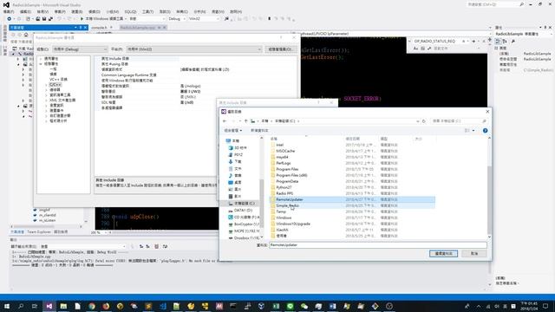This screenshot has width=555, height=312.
Task: Click categorized icon in Properties panel
Action: [x=498, y=42]
